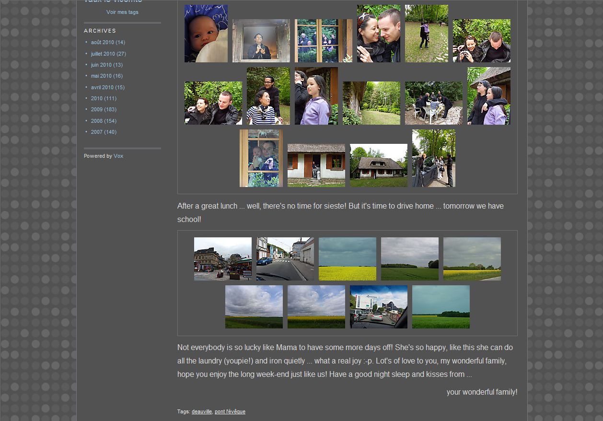Screen dimensions: 603x421
Task: View the traffic photo with cars and billboard
Action: tap(379, 307)
